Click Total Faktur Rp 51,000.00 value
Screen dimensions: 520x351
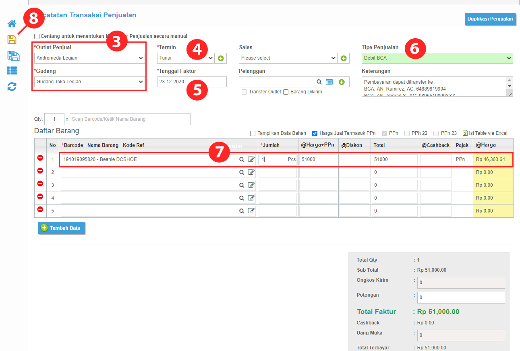pos(438,312)
